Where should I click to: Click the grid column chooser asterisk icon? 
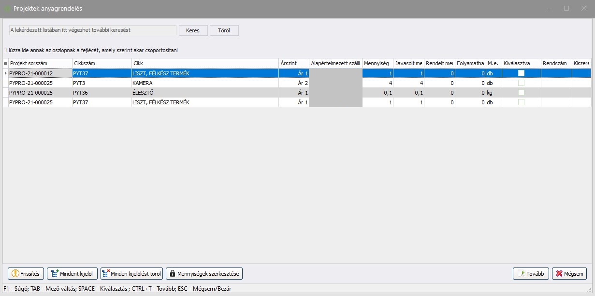coord(5,64)
